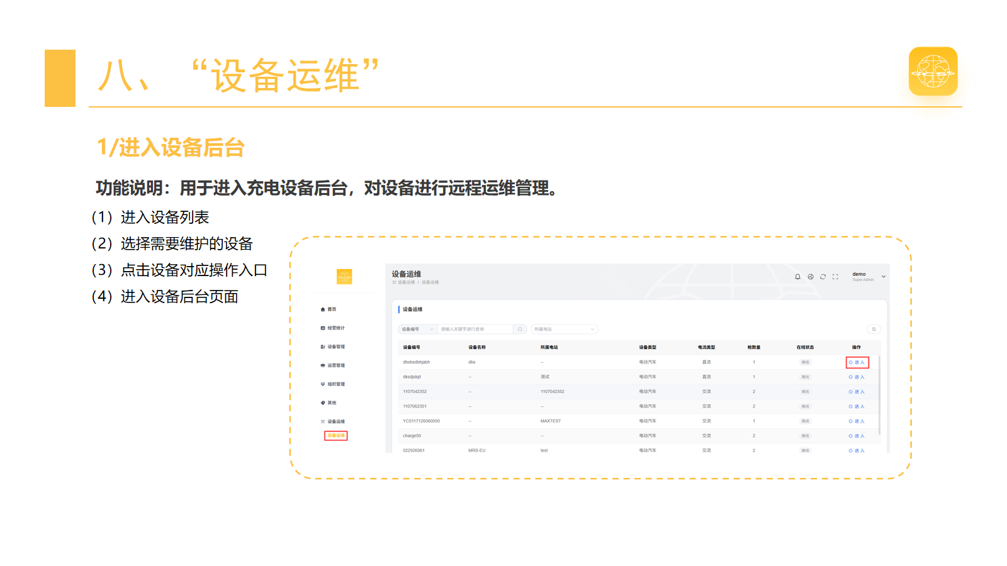Click 进入 for device charge50
1007x566 pixels.
pos(857,436)
